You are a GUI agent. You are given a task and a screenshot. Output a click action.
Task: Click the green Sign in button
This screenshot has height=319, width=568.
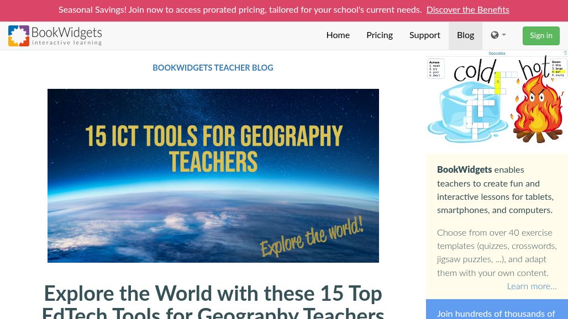(x=541, y=35)
